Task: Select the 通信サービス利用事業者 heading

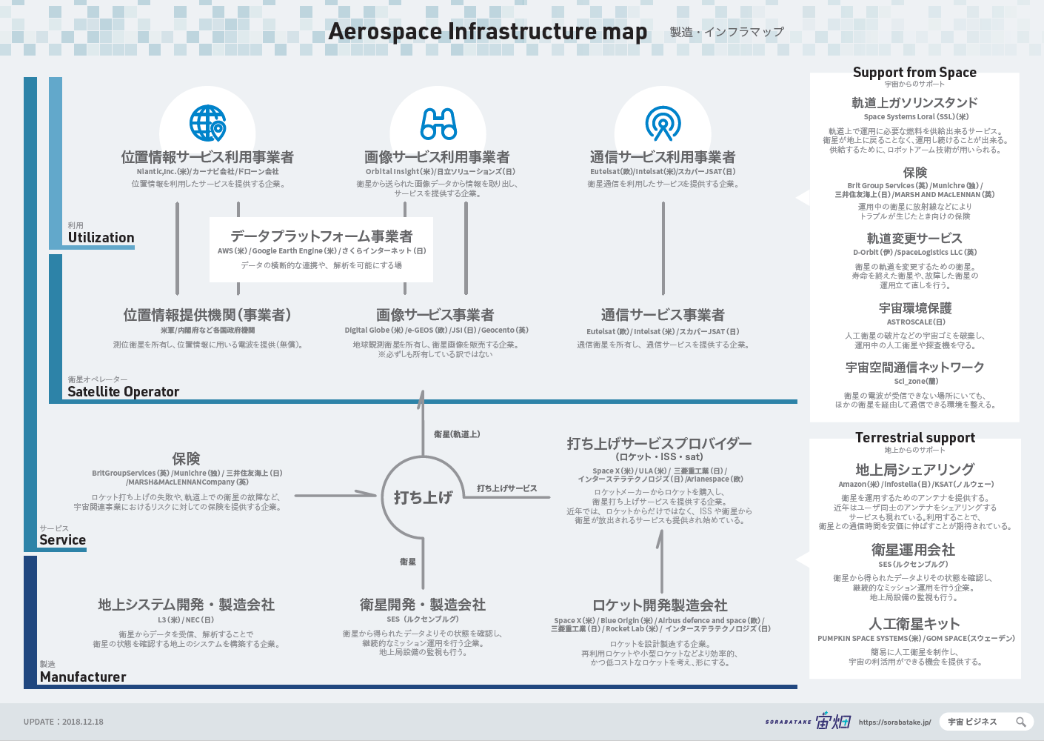Action: point(663,157)
